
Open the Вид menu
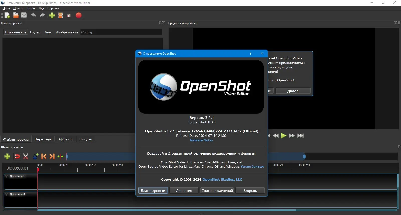(41, 8)
